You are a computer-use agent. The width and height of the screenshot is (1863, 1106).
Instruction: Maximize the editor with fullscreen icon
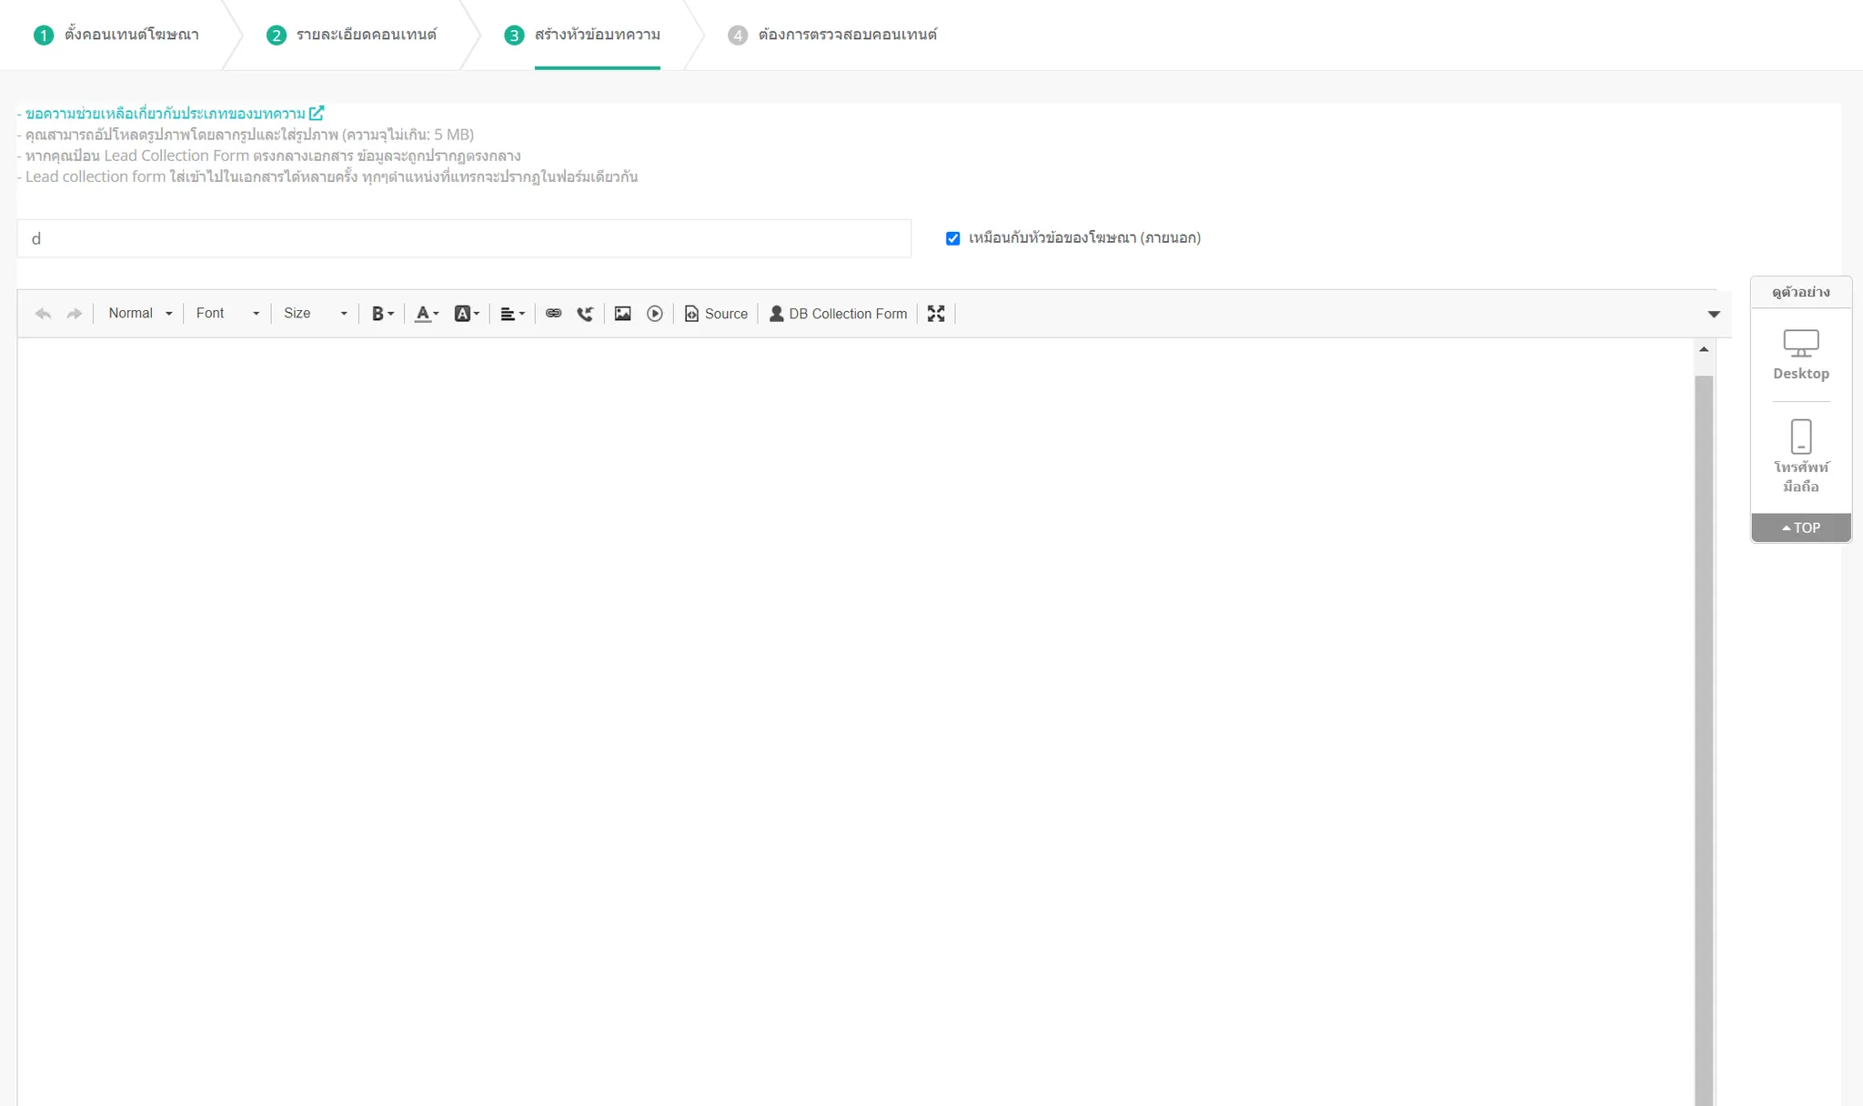[935, 314]
